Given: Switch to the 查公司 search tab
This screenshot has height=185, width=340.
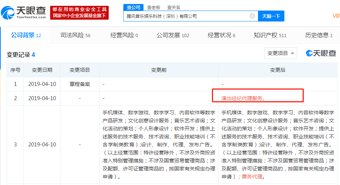Looking at the screenshot, I should tap(133, 7).
